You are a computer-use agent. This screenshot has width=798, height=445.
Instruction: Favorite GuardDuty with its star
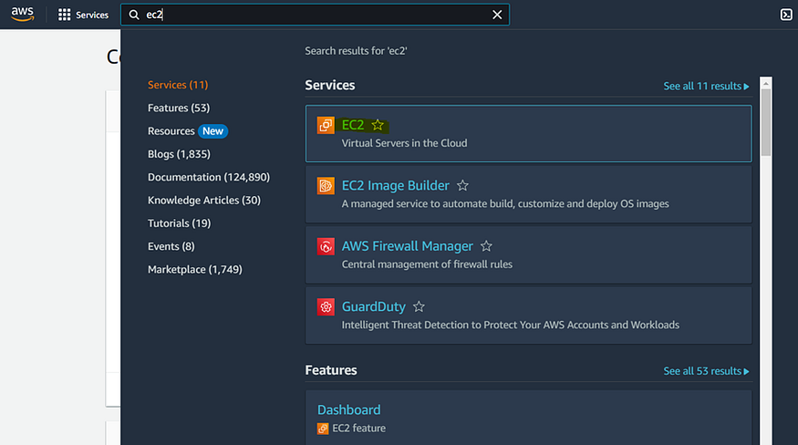(419, 306)
